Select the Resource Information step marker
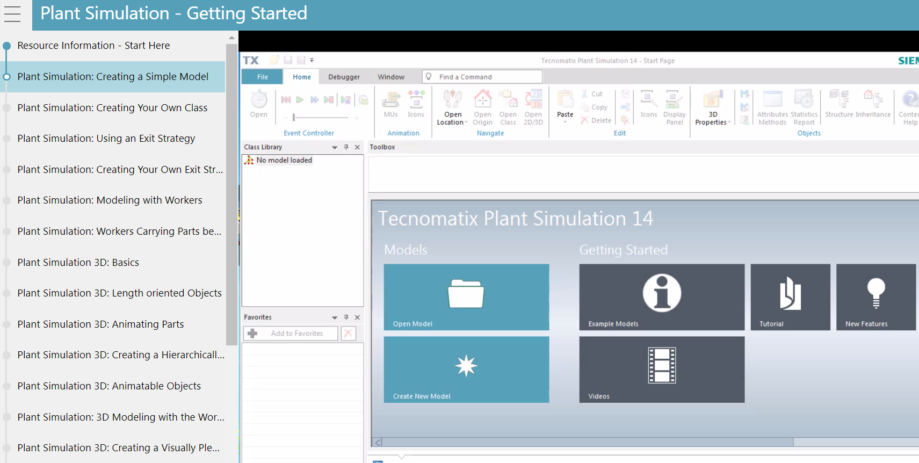919x463 pixels. tap(6, 46)
